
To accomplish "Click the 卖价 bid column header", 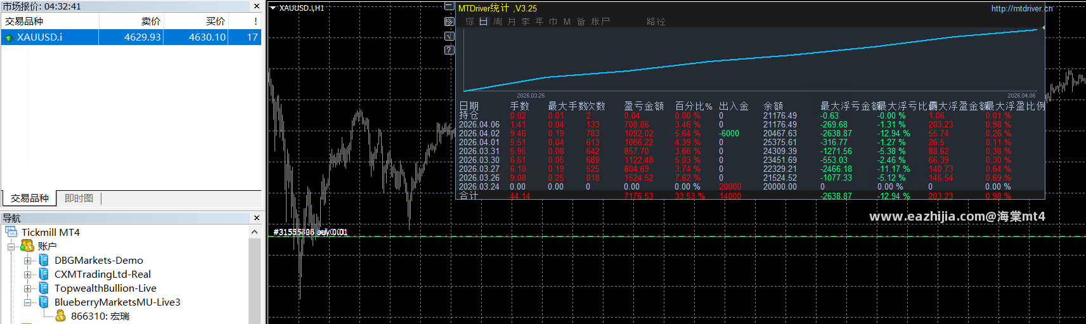I will coord(131,21).
